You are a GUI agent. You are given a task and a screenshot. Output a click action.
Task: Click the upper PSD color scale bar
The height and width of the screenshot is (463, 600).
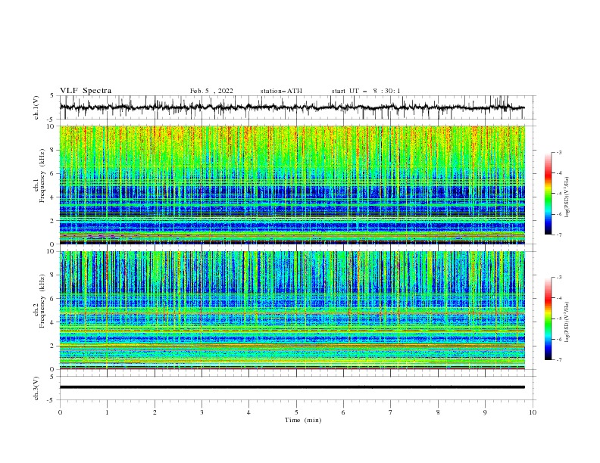coord(548,194)
